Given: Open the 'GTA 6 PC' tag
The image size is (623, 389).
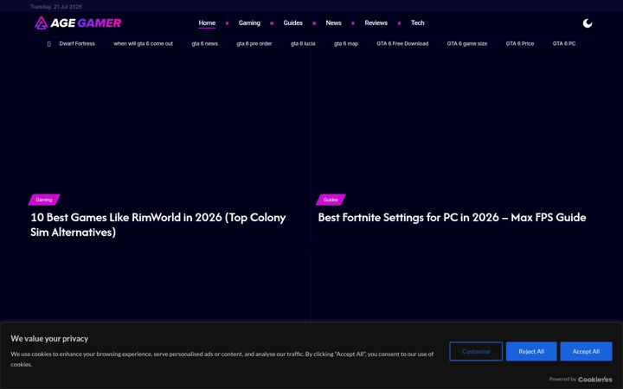Looking at the screenshot, I should pyautogui.click(x=564, y=44).
